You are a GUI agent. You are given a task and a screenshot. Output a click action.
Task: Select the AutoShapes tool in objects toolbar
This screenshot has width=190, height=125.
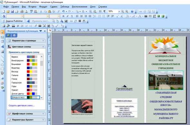(2, 73)
